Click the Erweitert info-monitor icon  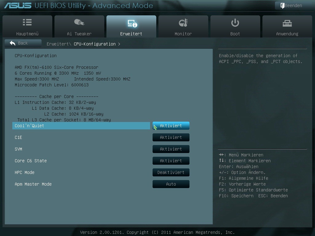coord(132,23)
